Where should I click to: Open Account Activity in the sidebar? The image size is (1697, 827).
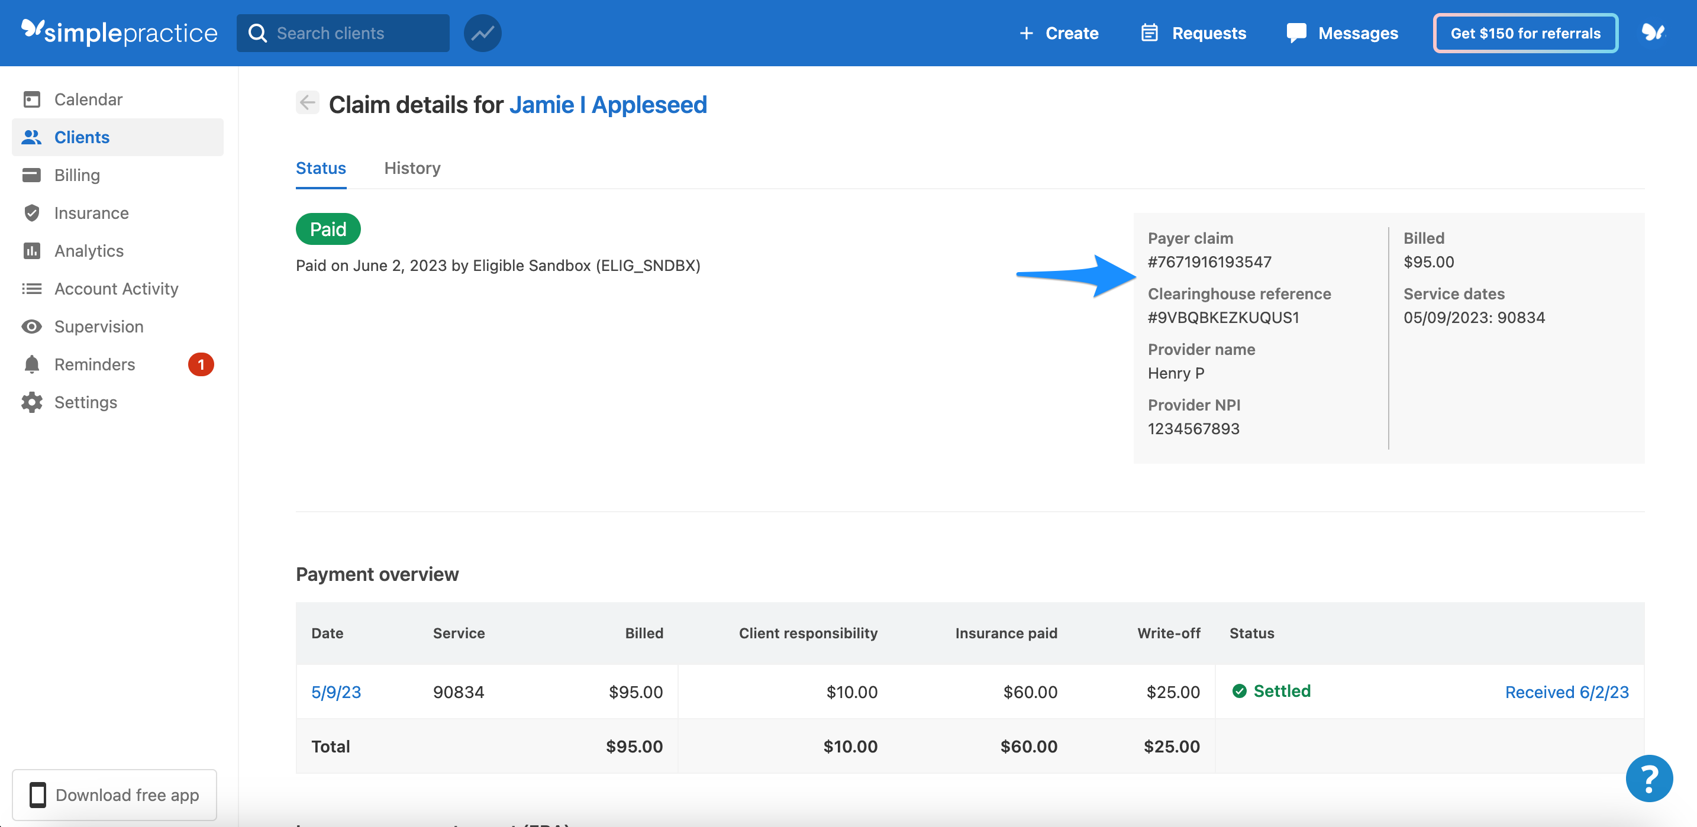click(x=118, y=289)
